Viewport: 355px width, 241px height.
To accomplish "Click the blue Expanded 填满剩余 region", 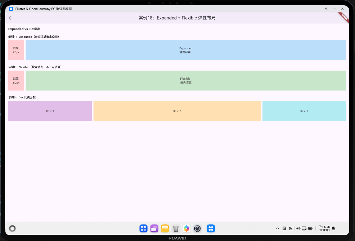I will click(x=186, y=50).
